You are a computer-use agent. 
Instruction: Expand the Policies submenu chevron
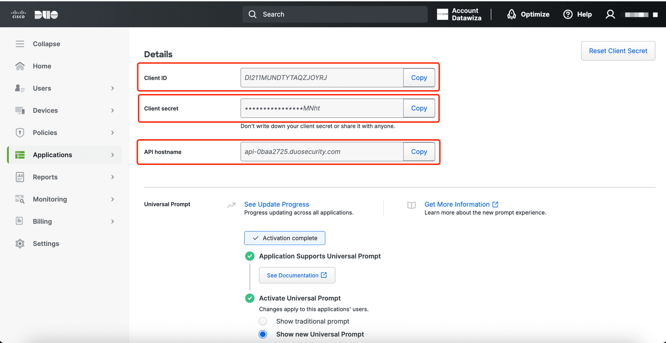click(x=113, y=132)
